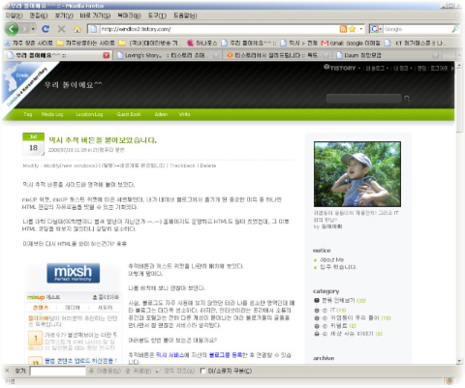Viewport: 465px width, 388px height.
Task: Switch to the Daum tab
Action: click(x=387, y=55)
